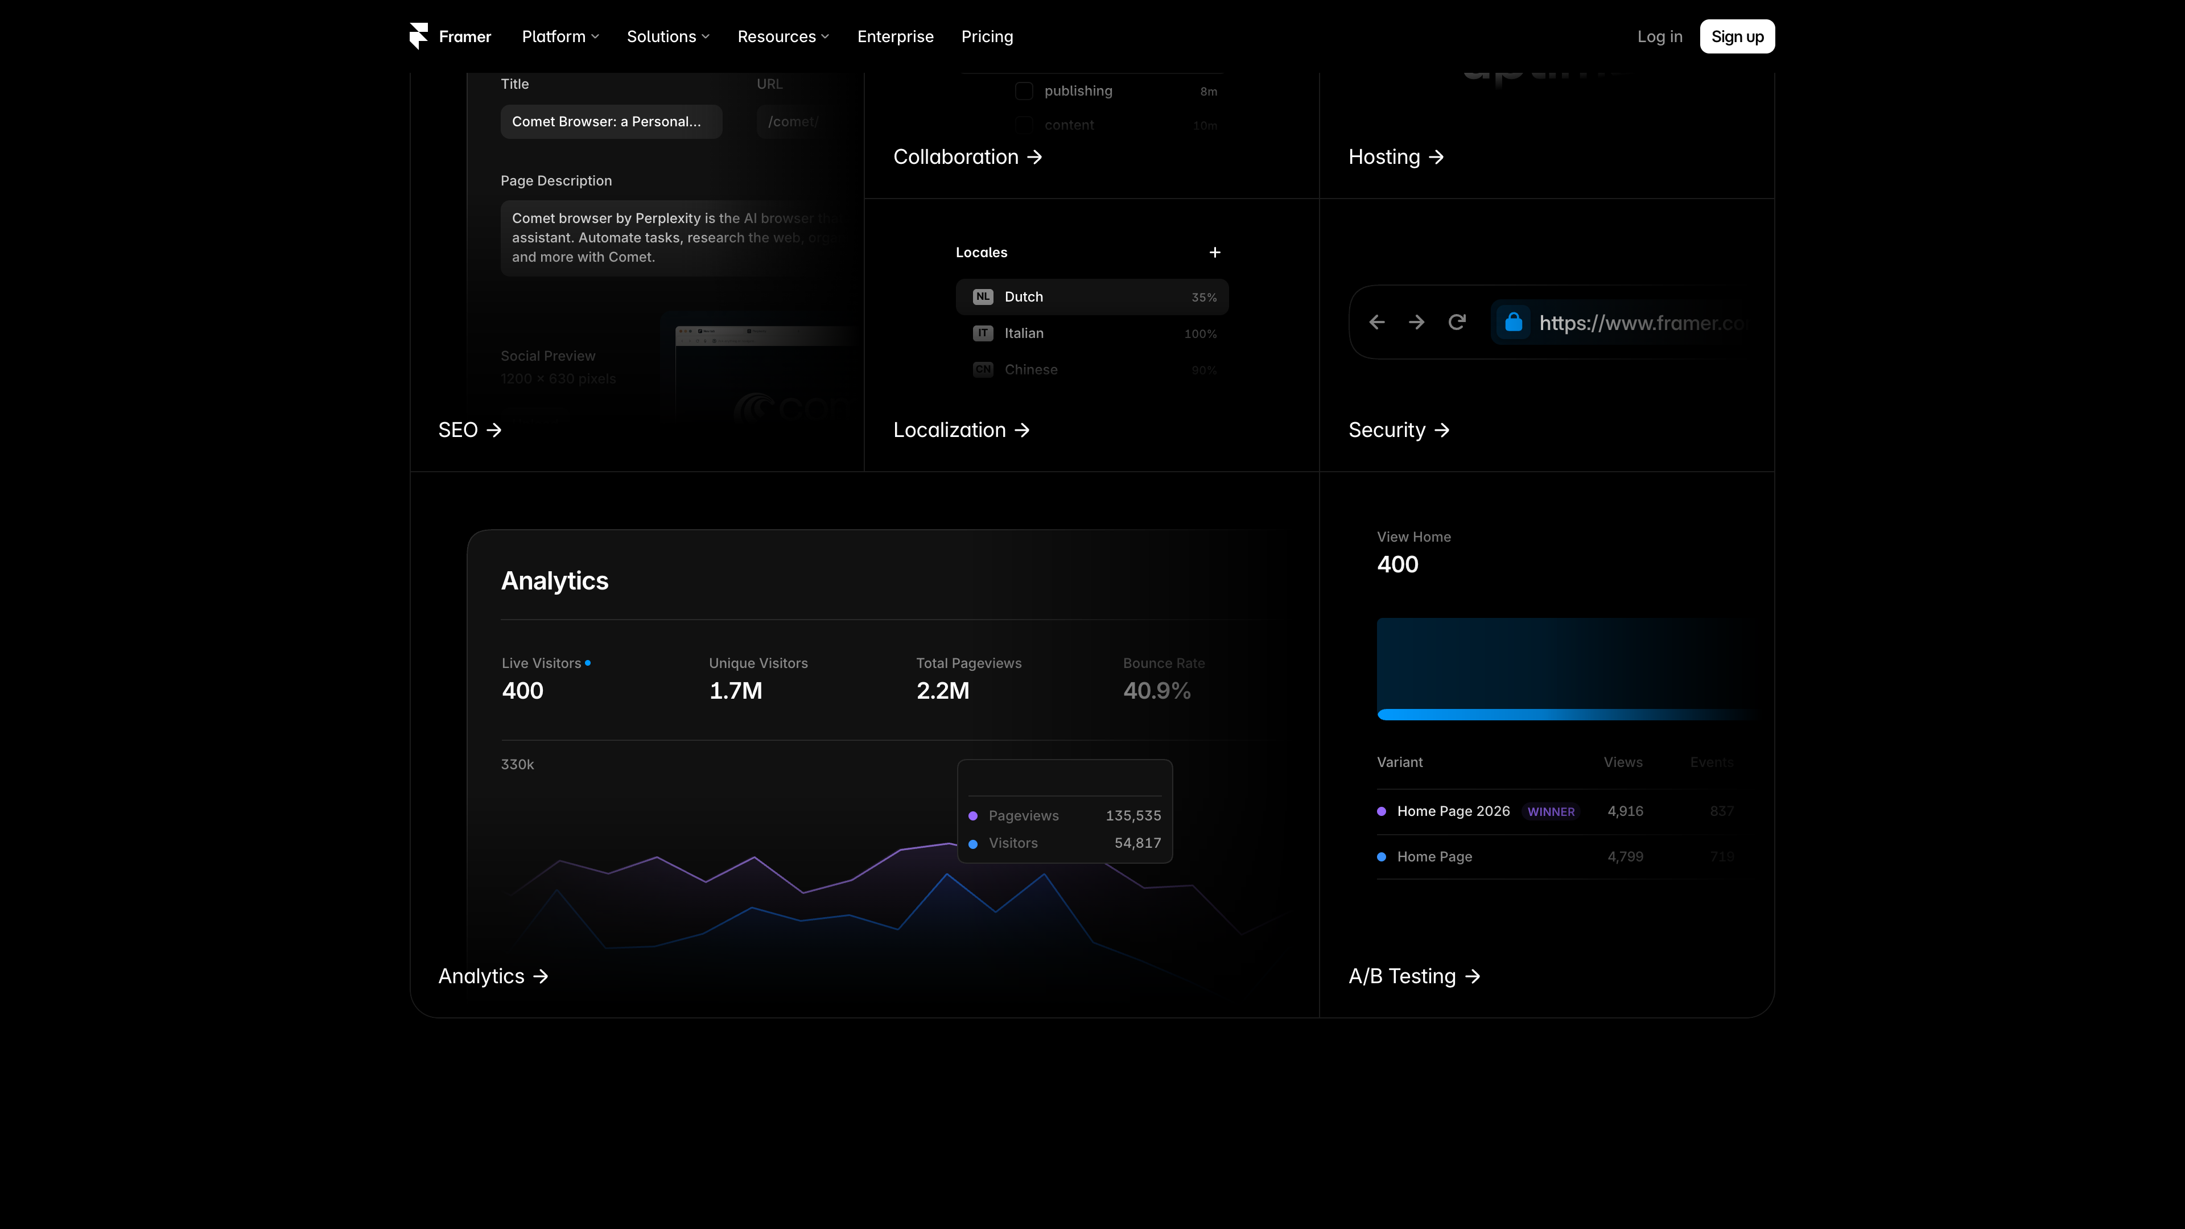Click the Sign up button
This screenshot has width=2185, height=1229.
1737,36
